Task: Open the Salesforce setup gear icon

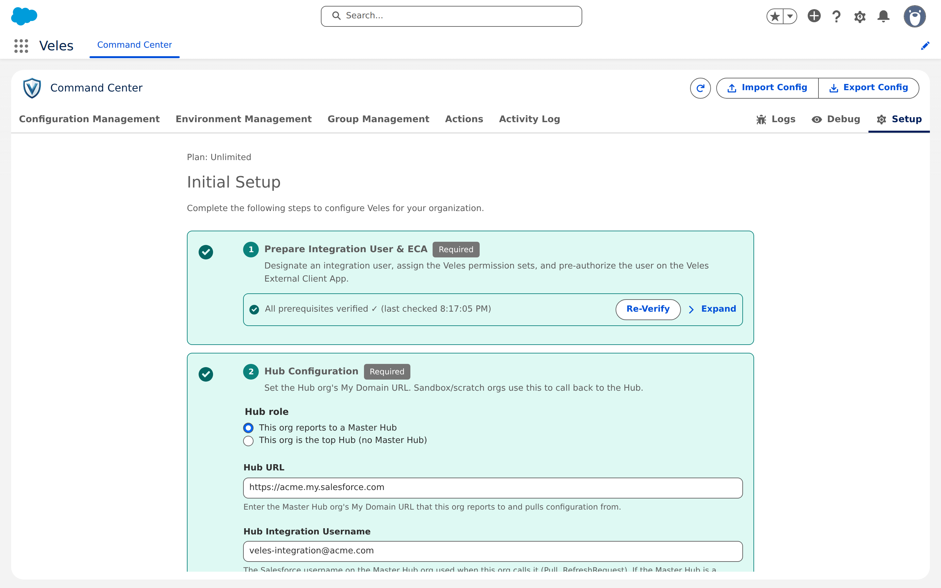Action: pos(860,17)
